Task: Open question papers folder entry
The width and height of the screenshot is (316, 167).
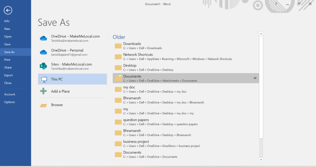Action: [186, 122]
